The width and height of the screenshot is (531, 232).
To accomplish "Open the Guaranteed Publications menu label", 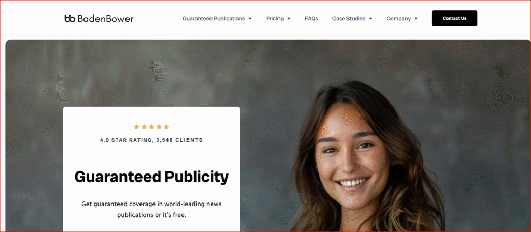I will (213, 19).
